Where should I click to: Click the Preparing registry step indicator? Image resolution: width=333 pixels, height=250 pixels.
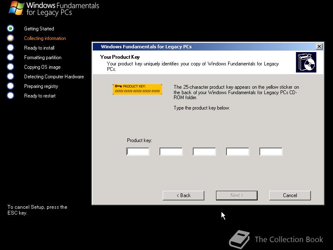point(10,86)
